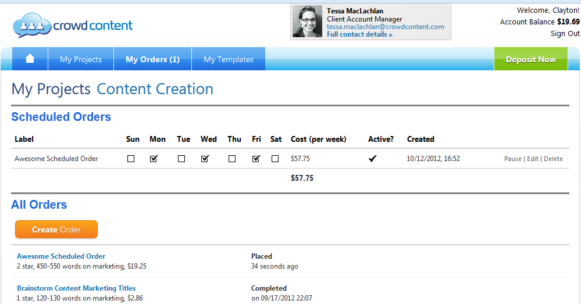The image size is (581, 304).
Task: Click the on 09/17/2012 22:07 timestamp
Action: pyautogui.click(x=281, y=298)
